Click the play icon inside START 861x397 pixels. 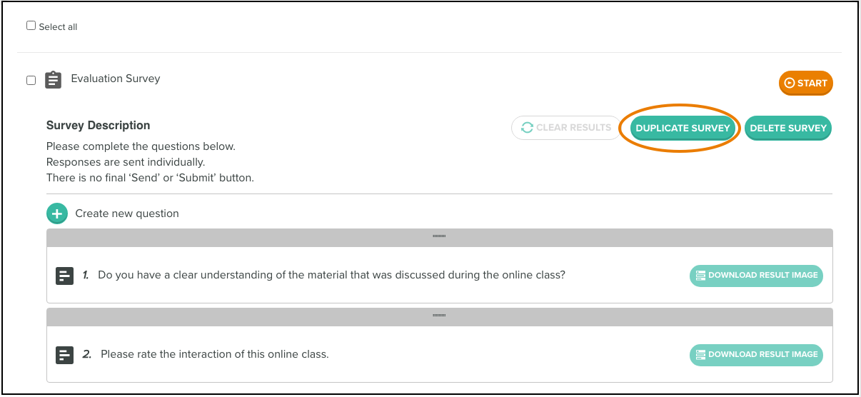[x=790, y=83]
